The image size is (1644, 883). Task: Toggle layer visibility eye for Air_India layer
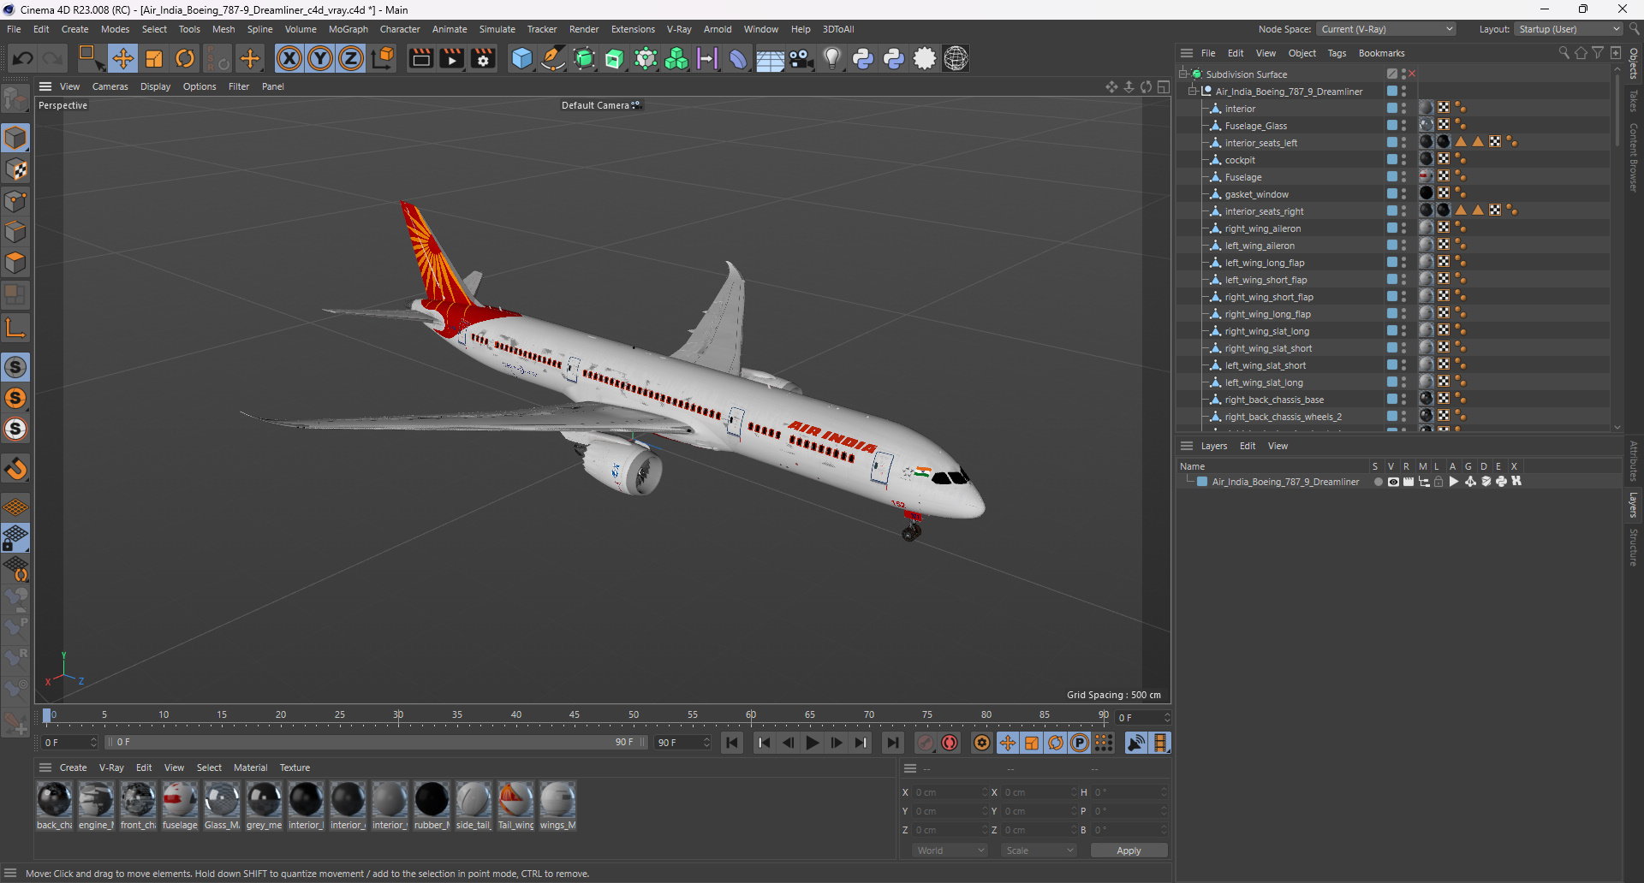click(1393, 482)
